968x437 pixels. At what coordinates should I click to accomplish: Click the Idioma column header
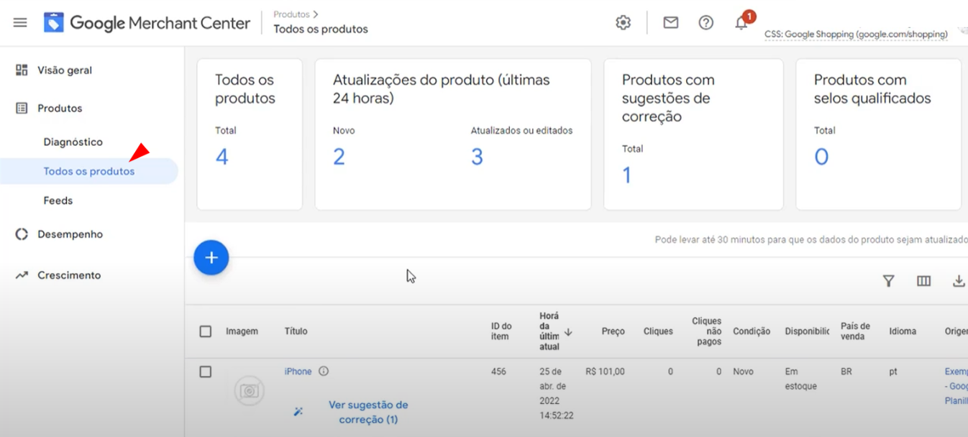[x=903, y=331]
